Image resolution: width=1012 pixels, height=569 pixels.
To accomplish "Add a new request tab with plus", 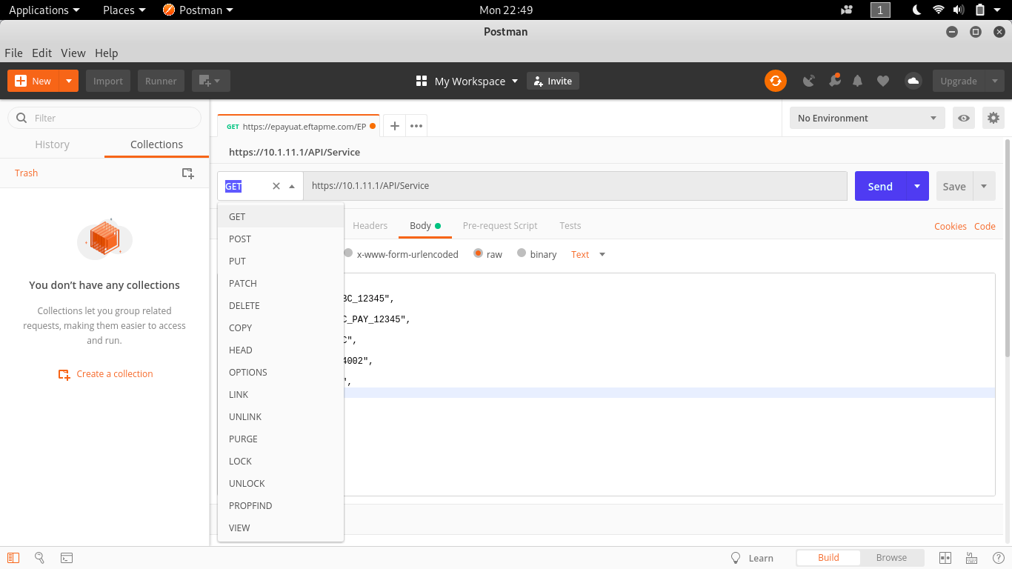I will tap(395, 126).
